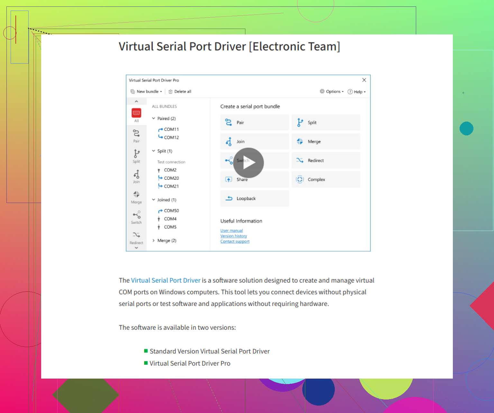The width and height of the screenshot is (494, 413).
Task: Open the Help dropdown menu
Action: pyautogui.click(x=357, y=92)
